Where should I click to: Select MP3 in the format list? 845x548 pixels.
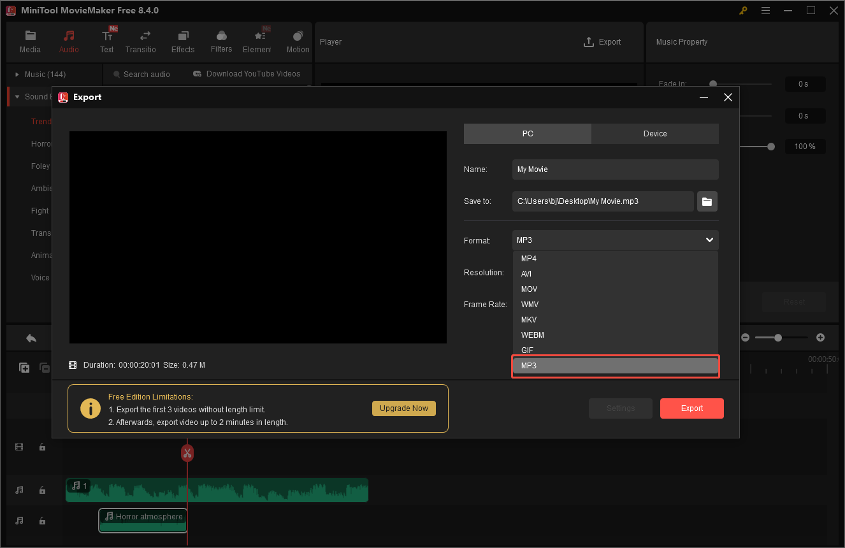click(615, 365)
